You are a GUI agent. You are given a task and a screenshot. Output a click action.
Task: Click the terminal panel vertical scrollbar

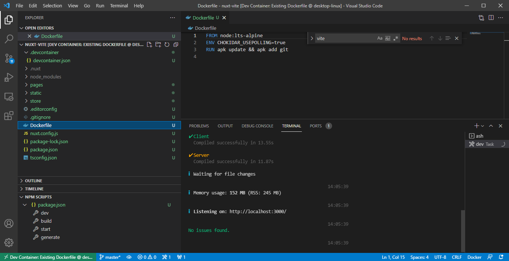[x=463, y=230]
